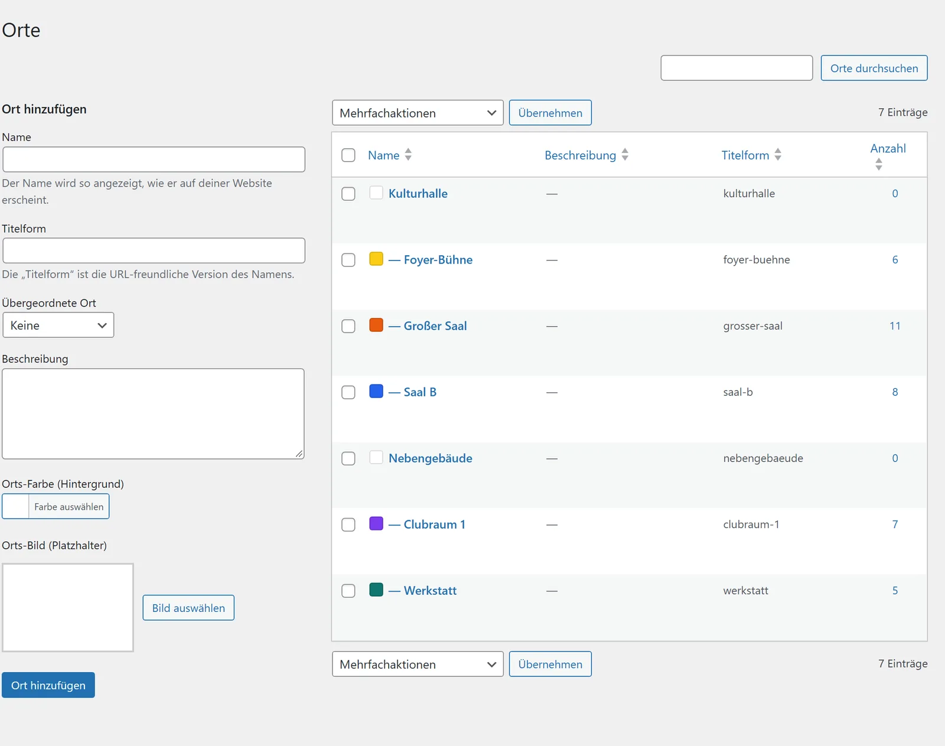Open top Mehrfachaktionen dropdown
Screen dimensions: 945x746
point(418,113)
